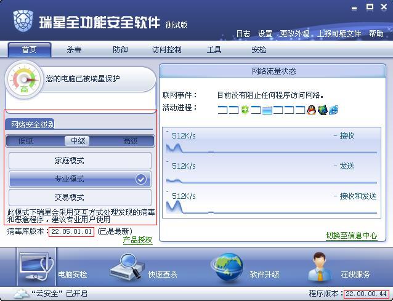This screenshot has height=301, width=393.
Task: Open the 日志 menu
Action: tap(243, 34)
